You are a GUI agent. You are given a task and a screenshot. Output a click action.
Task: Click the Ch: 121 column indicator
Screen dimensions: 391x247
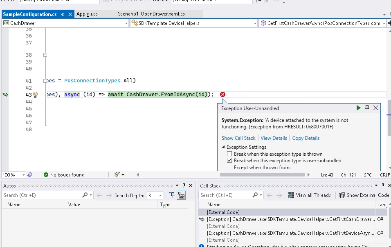(x=348, y=175)
